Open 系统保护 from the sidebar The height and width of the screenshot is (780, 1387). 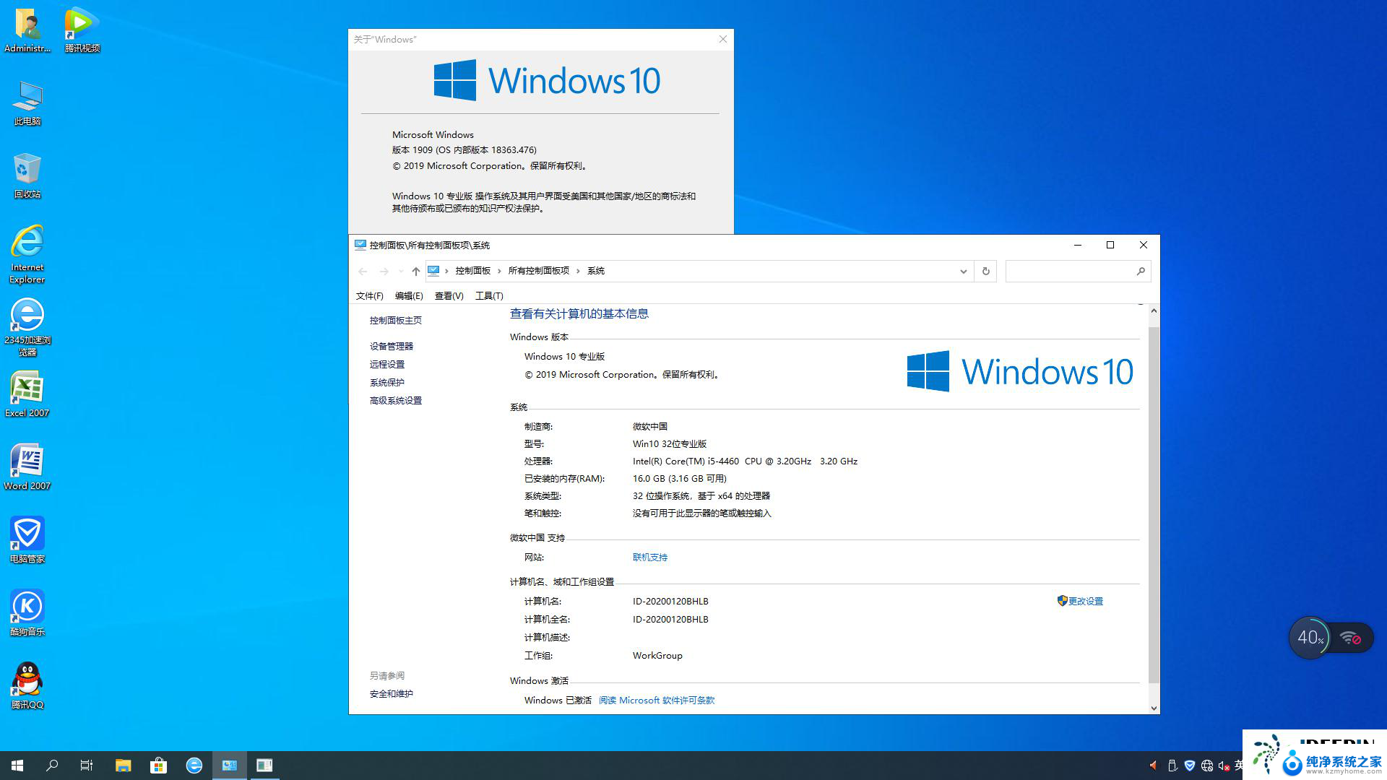(387, 383)
